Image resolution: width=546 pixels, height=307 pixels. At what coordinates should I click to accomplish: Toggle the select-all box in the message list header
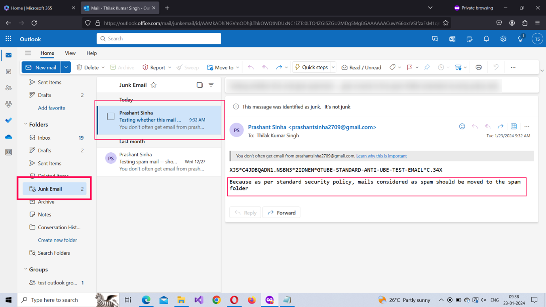[x=200, y=85]
